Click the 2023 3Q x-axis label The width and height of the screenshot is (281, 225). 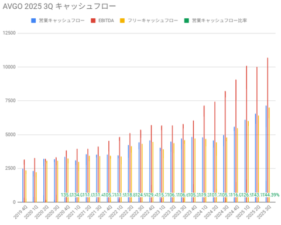(x=180, y=212)
